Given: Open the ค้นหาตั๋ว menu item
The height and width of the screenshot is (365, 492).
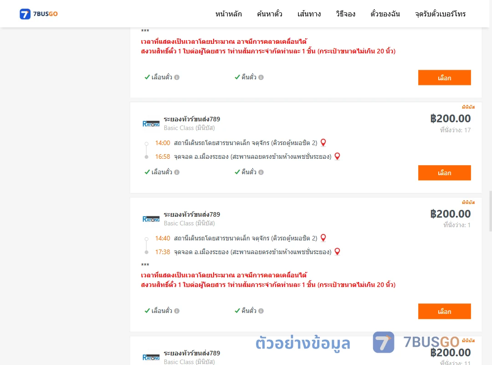Looking at the screenshot, I should [x=270, y=14].
